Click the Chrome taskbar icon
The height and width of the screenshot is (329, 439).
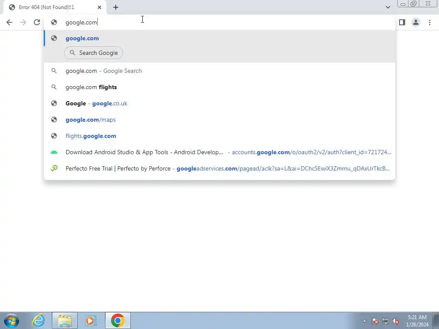click(x=118, y=320)
